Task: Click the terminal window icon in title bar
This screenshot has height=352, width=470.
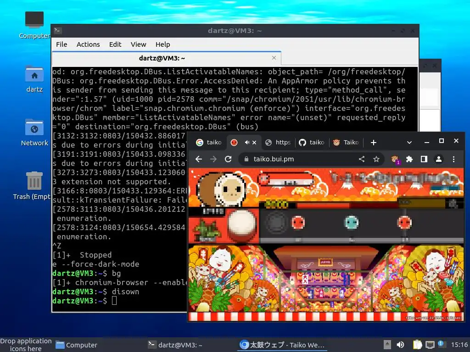Action: pyautogui.click(x=58, y=31)
